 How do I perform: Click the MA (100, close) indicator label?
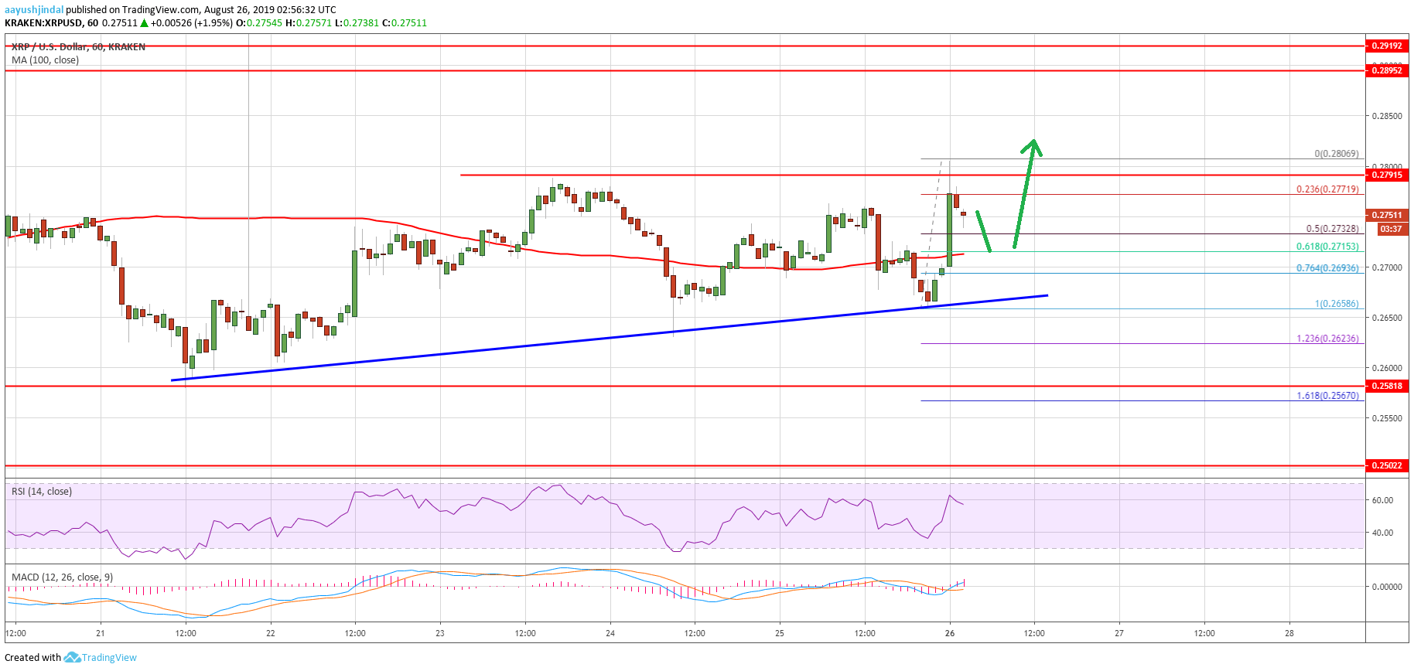tap(45, 60)
